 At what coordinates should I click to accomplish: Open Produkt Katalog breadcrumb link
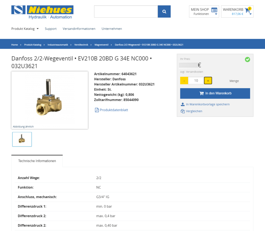click(33, 45)
